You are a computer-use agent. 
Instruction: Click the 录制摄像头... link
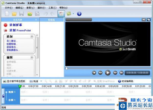tap(13, 50)
